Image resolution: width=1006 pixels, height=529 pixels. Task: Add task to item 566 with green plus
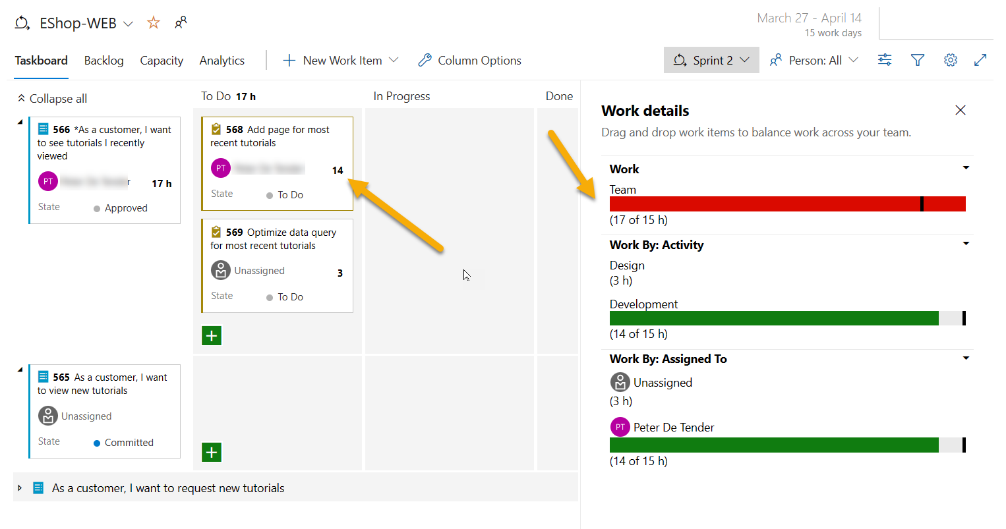tap(212, 336)
